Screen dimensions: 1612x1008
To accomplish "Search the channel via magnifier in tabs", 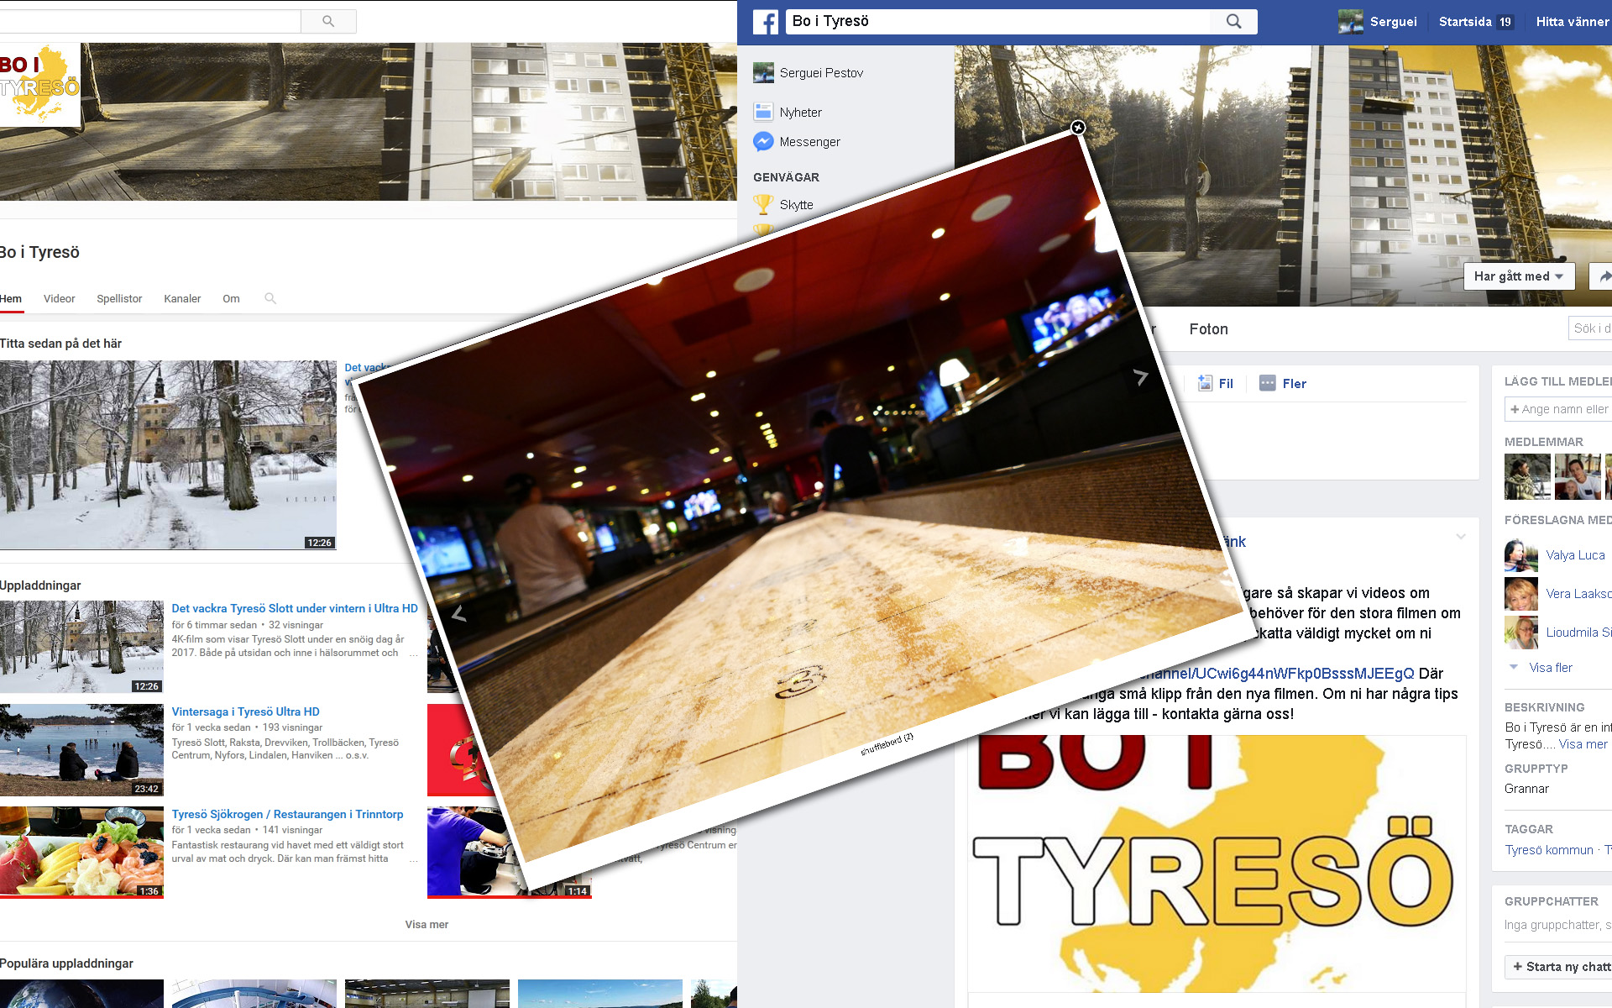I will tap(270, 298).
